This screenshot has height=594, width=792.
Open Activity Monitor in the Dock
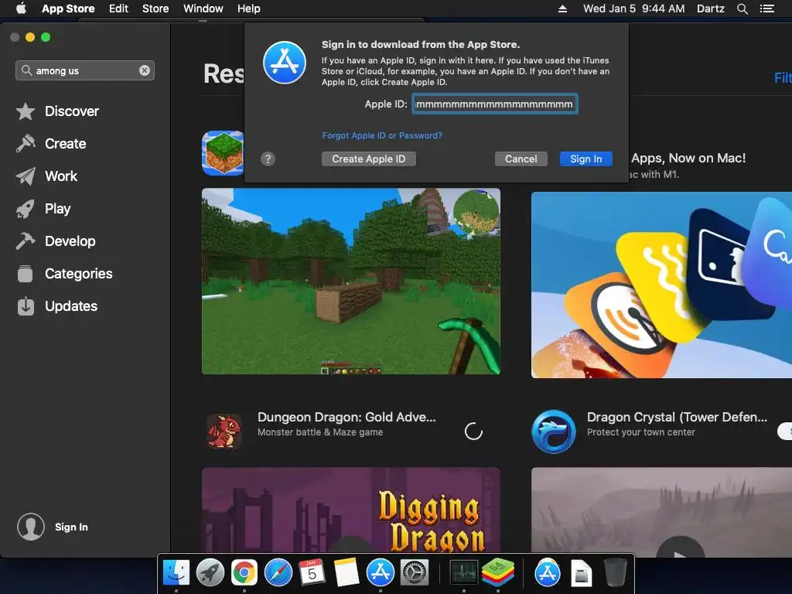pos(464,573)
